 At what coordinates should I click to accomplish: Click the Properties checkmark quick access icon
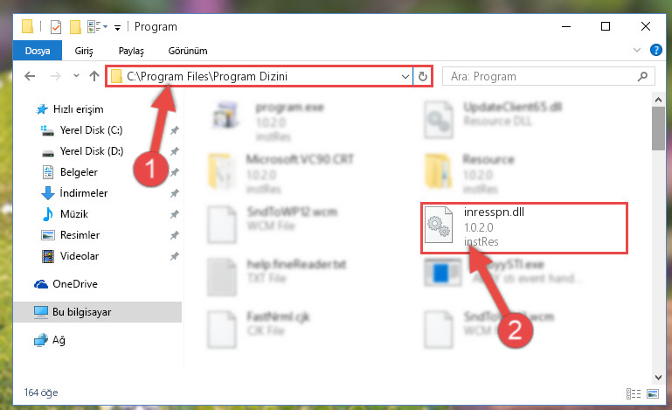56,27
